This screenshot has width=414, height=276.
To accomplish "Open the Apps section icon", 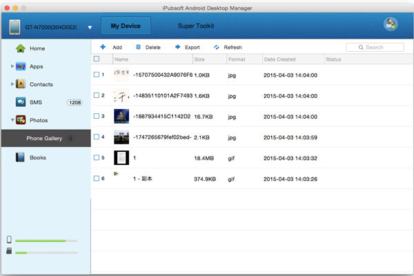I will pyautogui.click(x=21, y=66).
